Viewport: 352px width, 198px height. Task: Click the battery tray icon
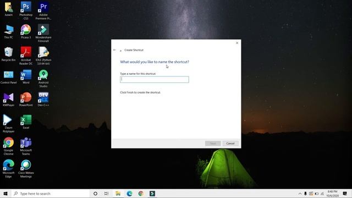click(x=317, y=194)
